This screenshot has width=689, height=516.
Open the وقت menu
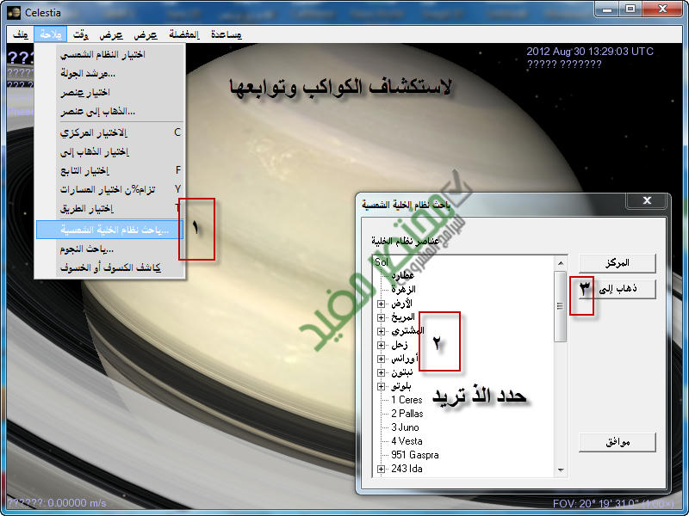point(81,34)
